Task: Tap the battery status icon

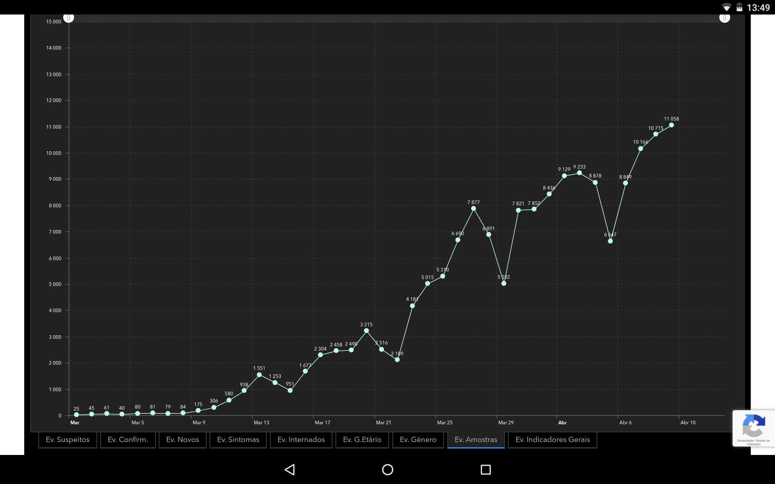Action: pos(739,8)
